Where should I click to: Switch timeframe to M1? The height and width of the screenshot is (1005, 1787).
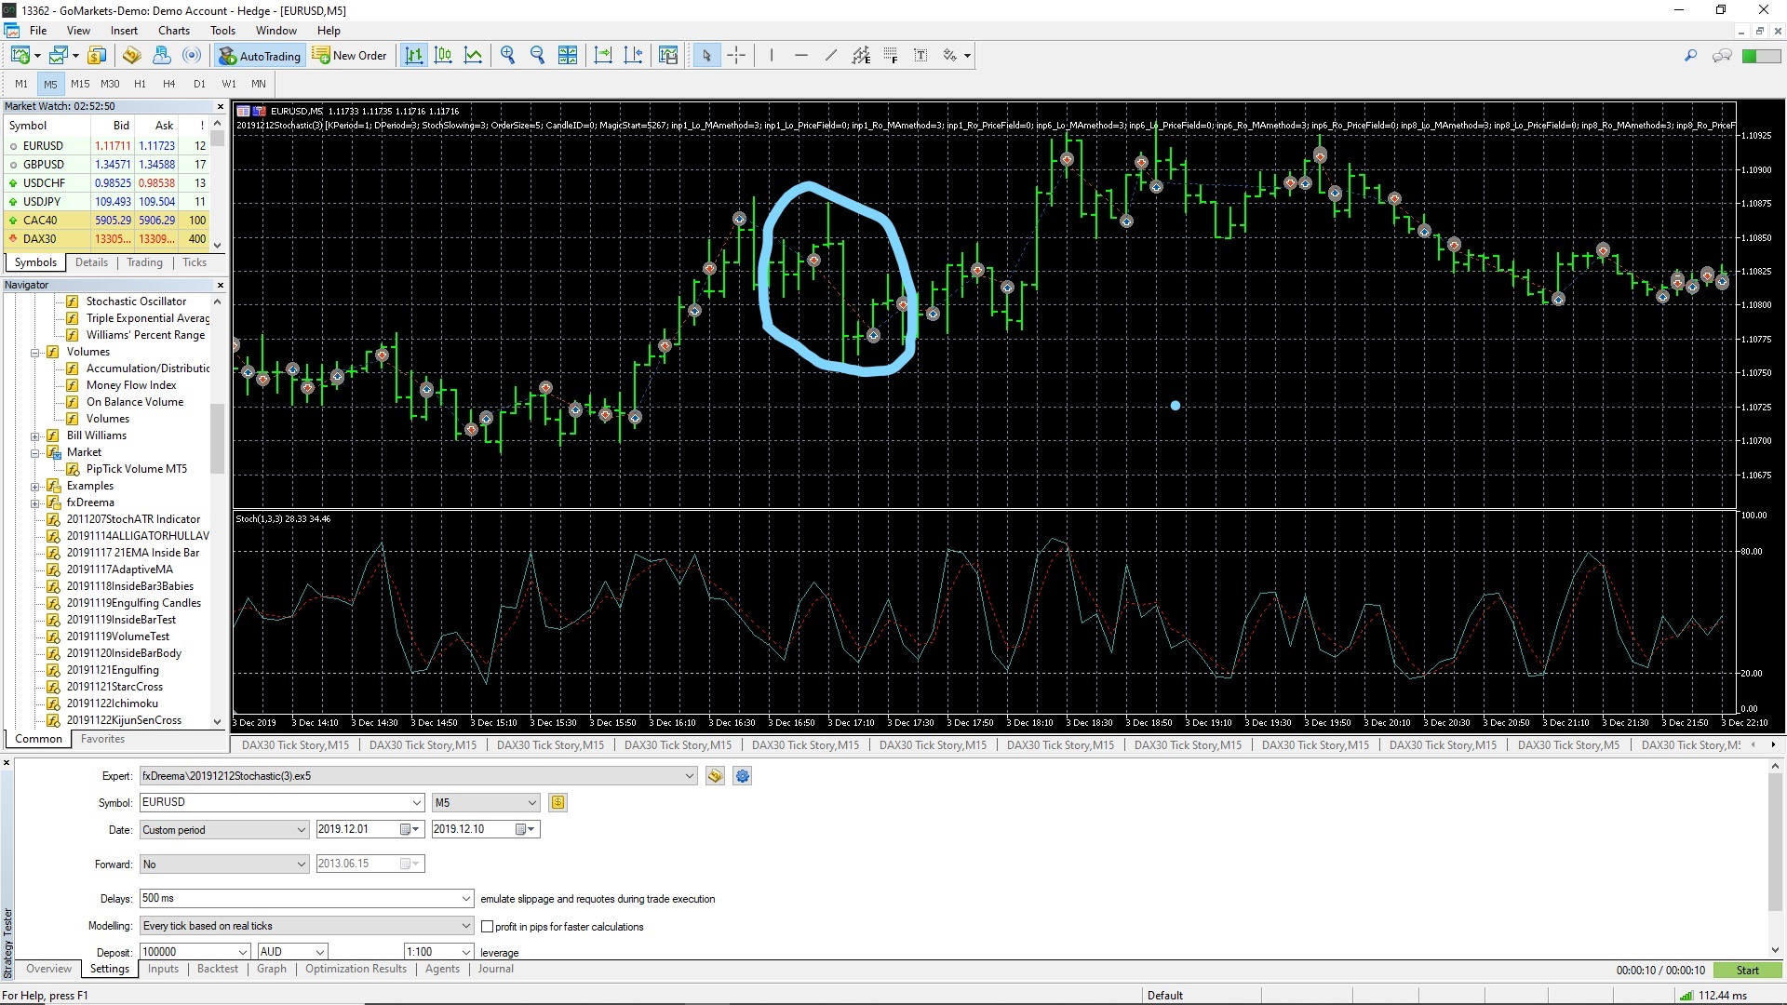pyautogui.click(x=20, y=84)
